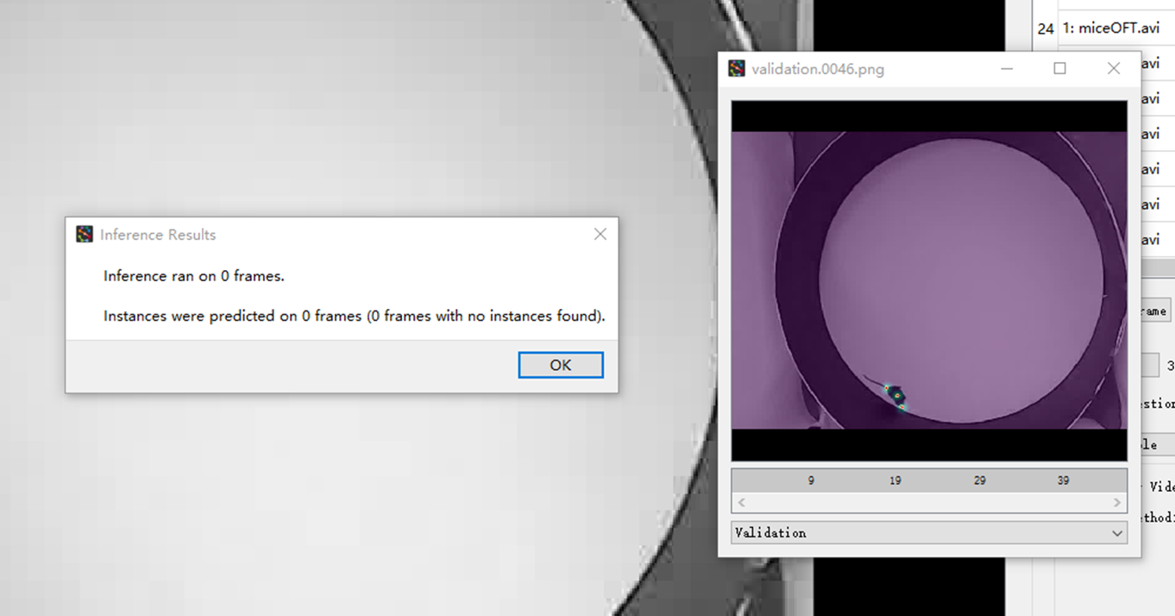Close the Inference Results dialog
This screenshot has height=616, width=1175.
point(600,233)
